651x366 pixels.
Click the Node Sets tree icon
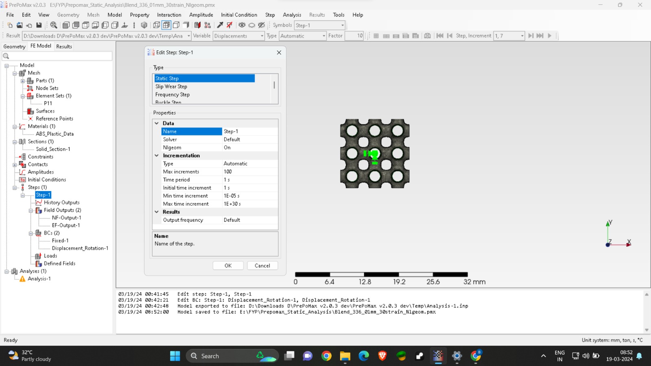click(31, 88)
